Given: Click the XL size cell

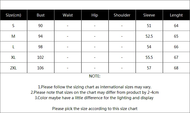Looking at the screenshot, I should coord(14,57).
